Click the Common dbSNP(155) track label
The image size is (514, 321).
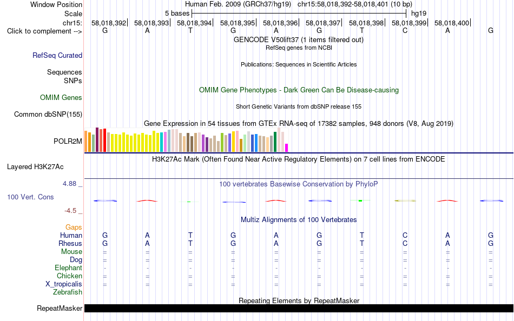click(48, 115)
